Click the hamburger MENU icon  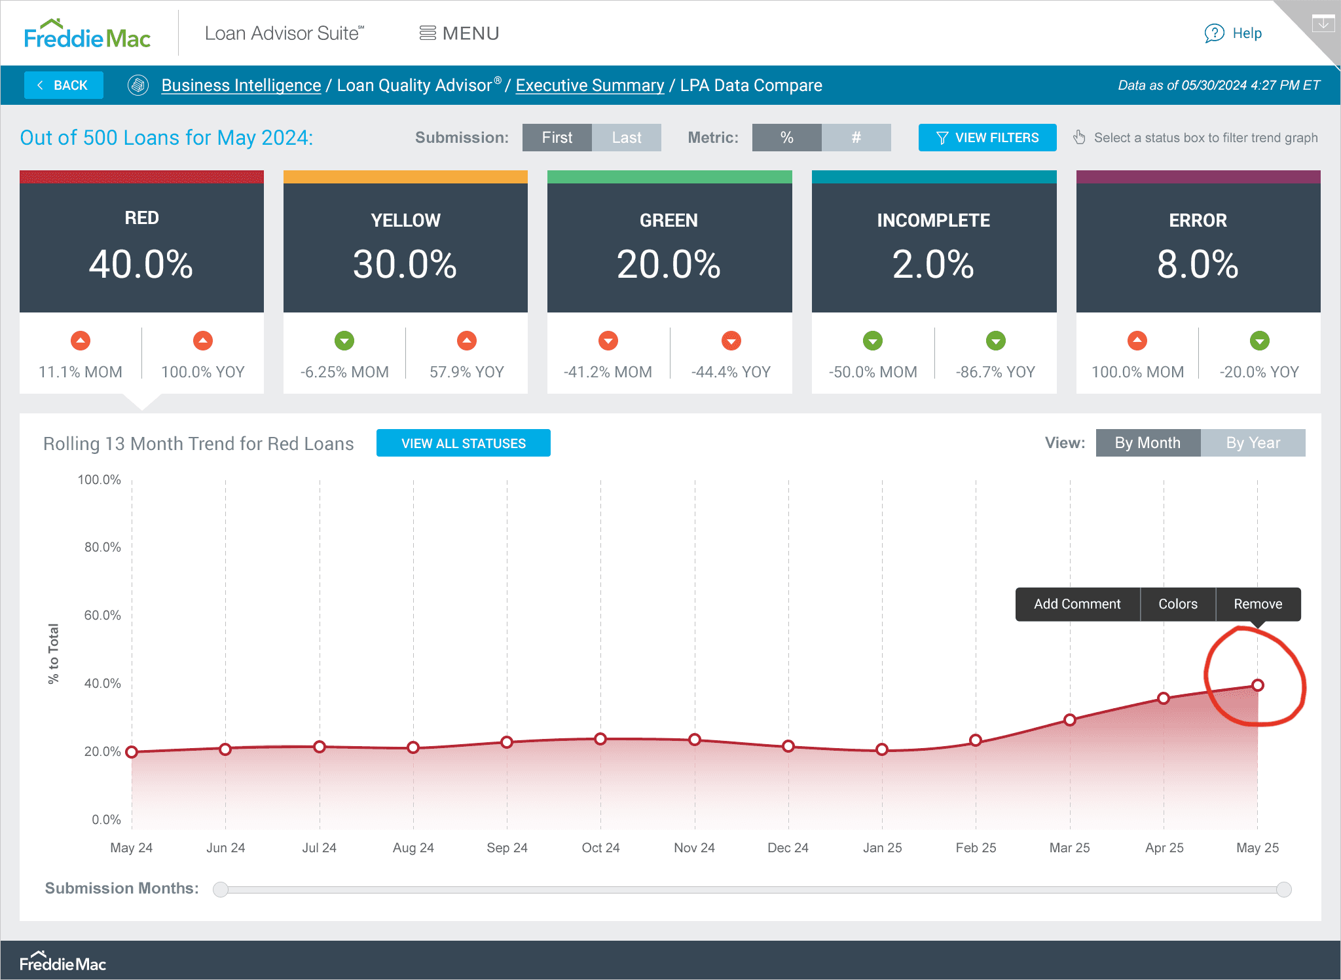tap(428, 33)
